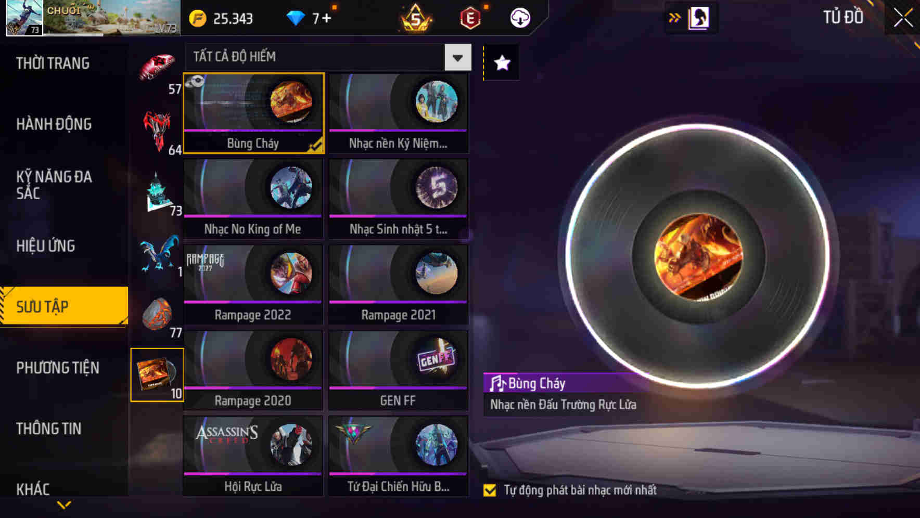Open the Tất Cả Độ Hiếm rarity filter box
920x518 pixels.
point(328,57)
